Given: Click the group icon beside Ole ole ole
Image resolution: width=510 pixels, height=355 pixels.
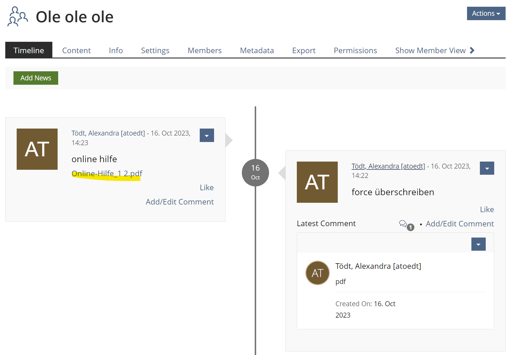Looking at the screenshot, I should click(18, 17).
